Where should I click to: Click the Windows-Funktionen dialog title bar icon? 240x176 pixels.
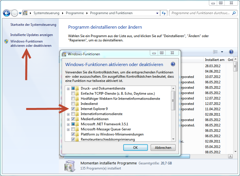[64, 54]
